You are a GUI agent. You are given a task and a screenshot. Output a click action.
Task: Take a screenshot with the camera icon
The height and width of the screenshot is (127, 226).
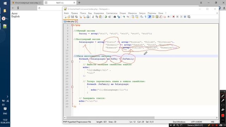point(221,125)
